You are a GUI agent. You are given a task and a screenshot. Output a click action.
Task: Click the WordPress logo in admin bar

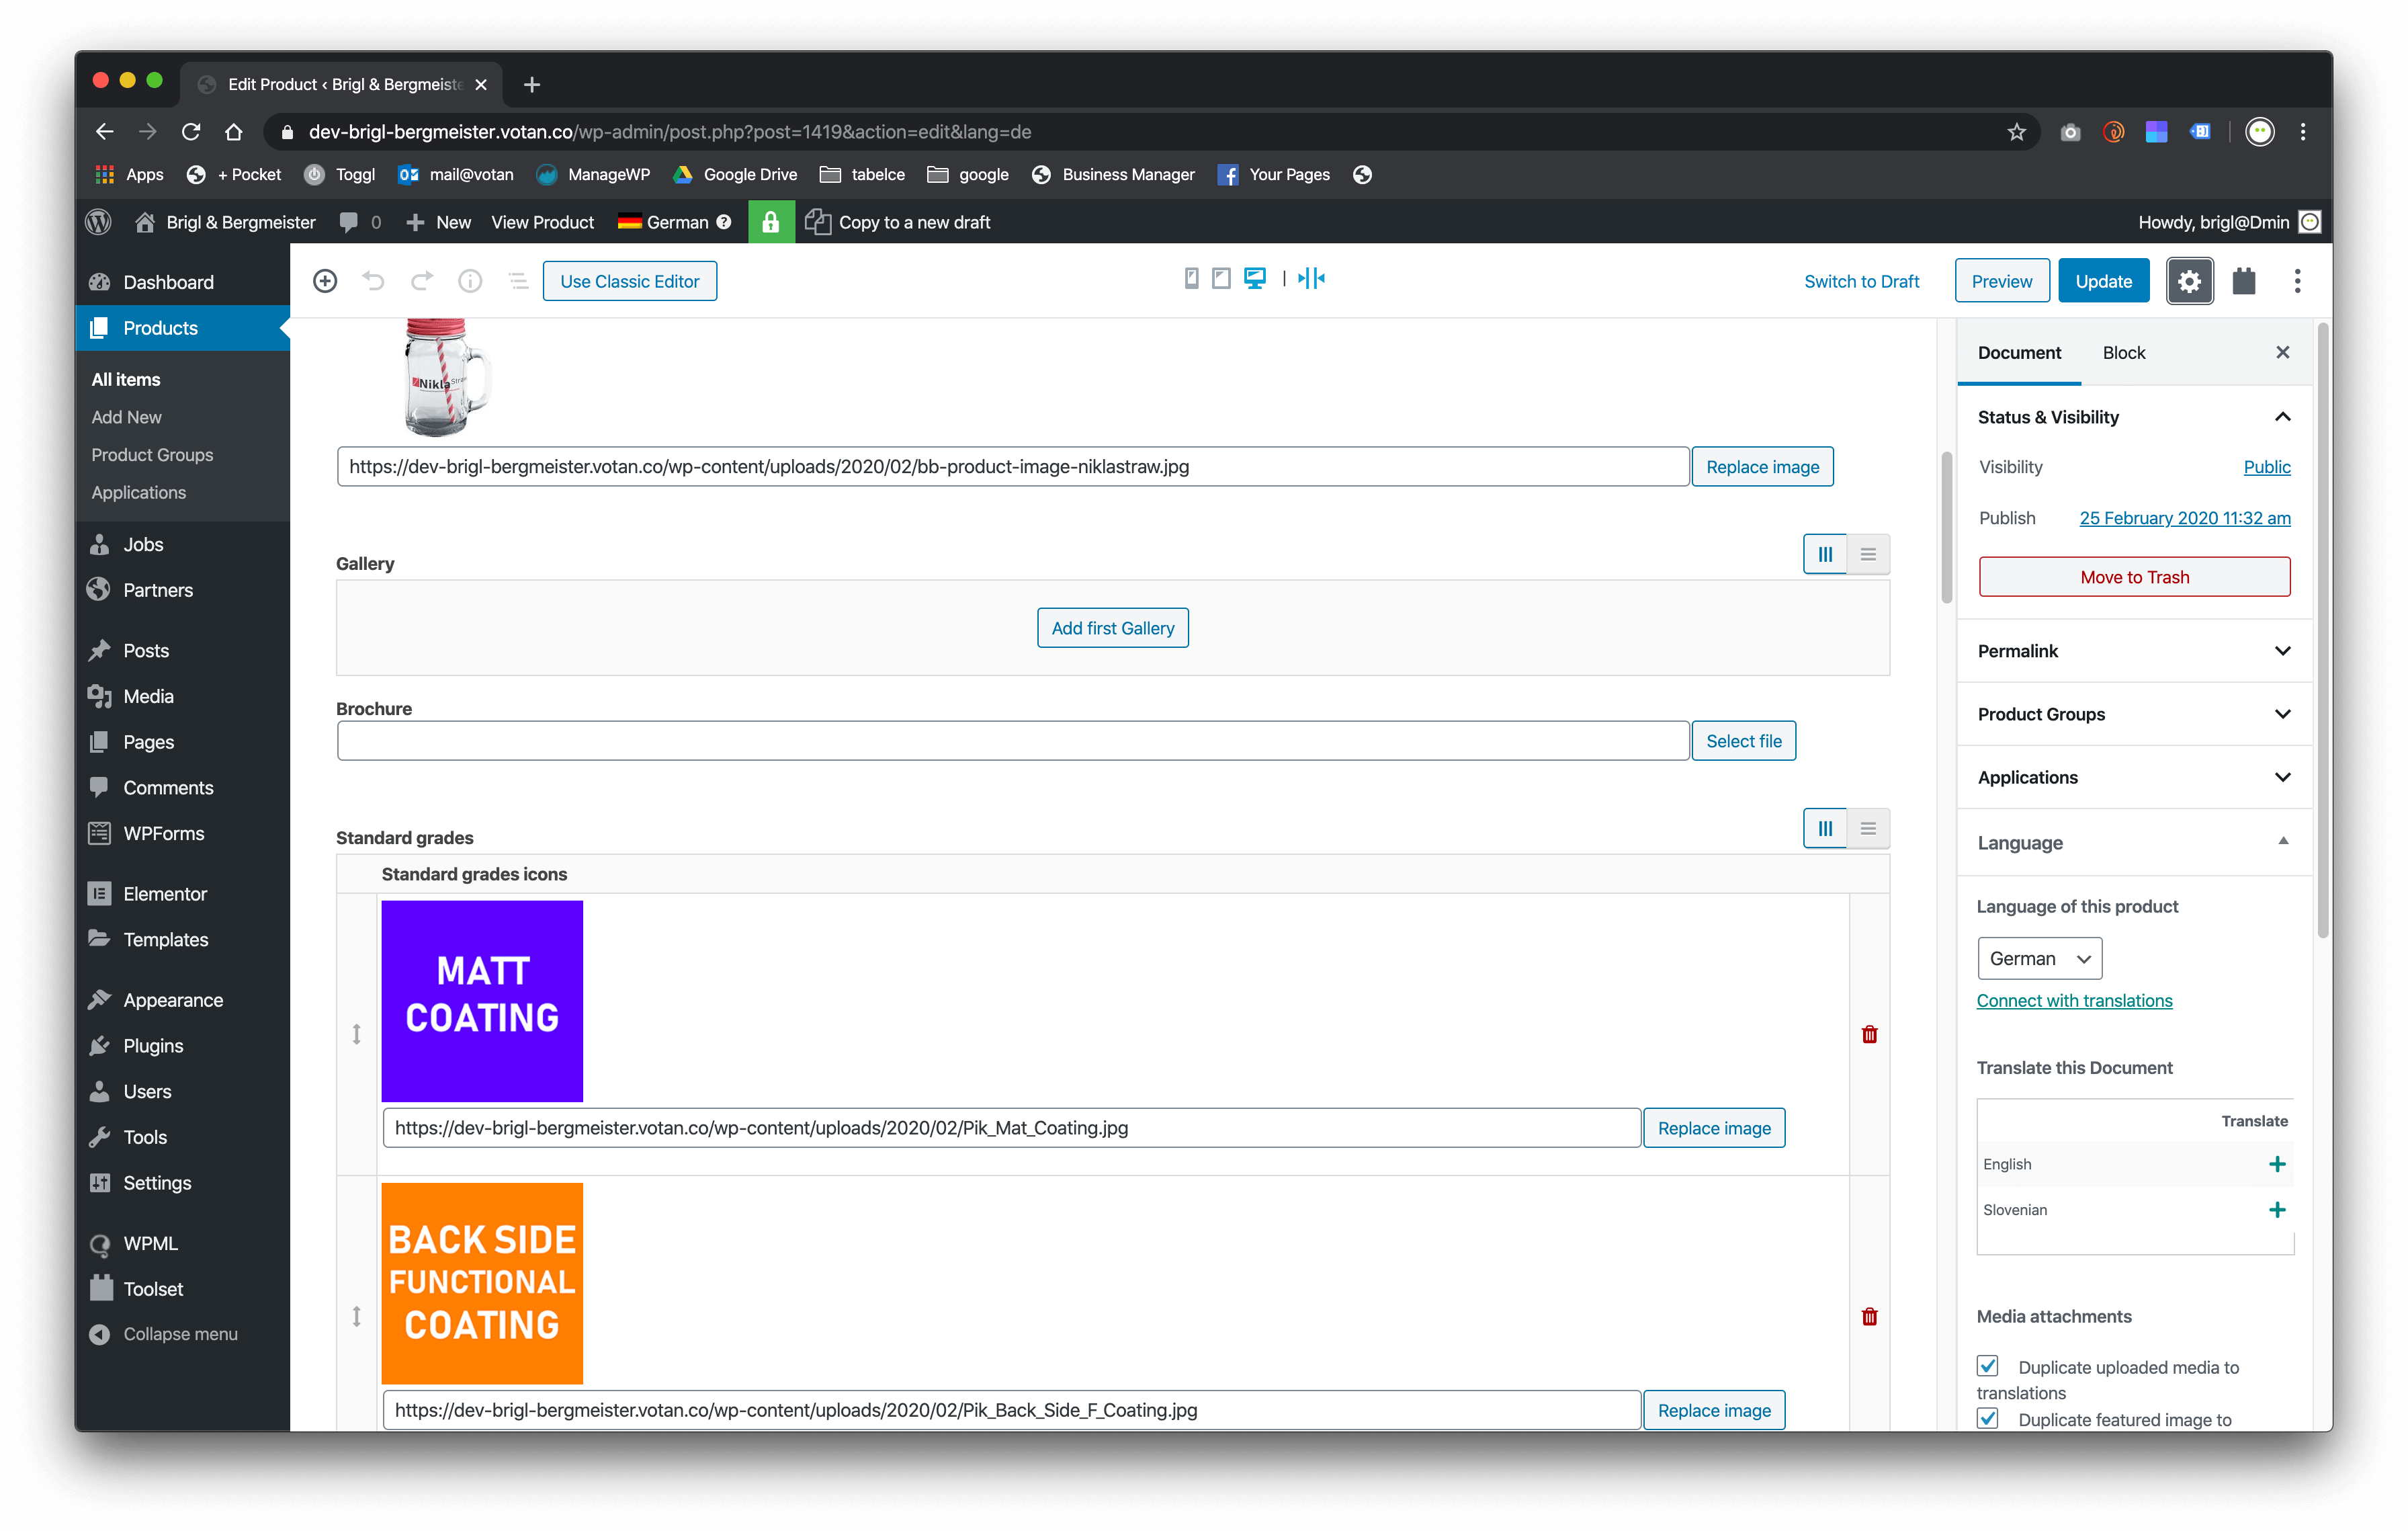pyautogui.click(x=98, y=222)
